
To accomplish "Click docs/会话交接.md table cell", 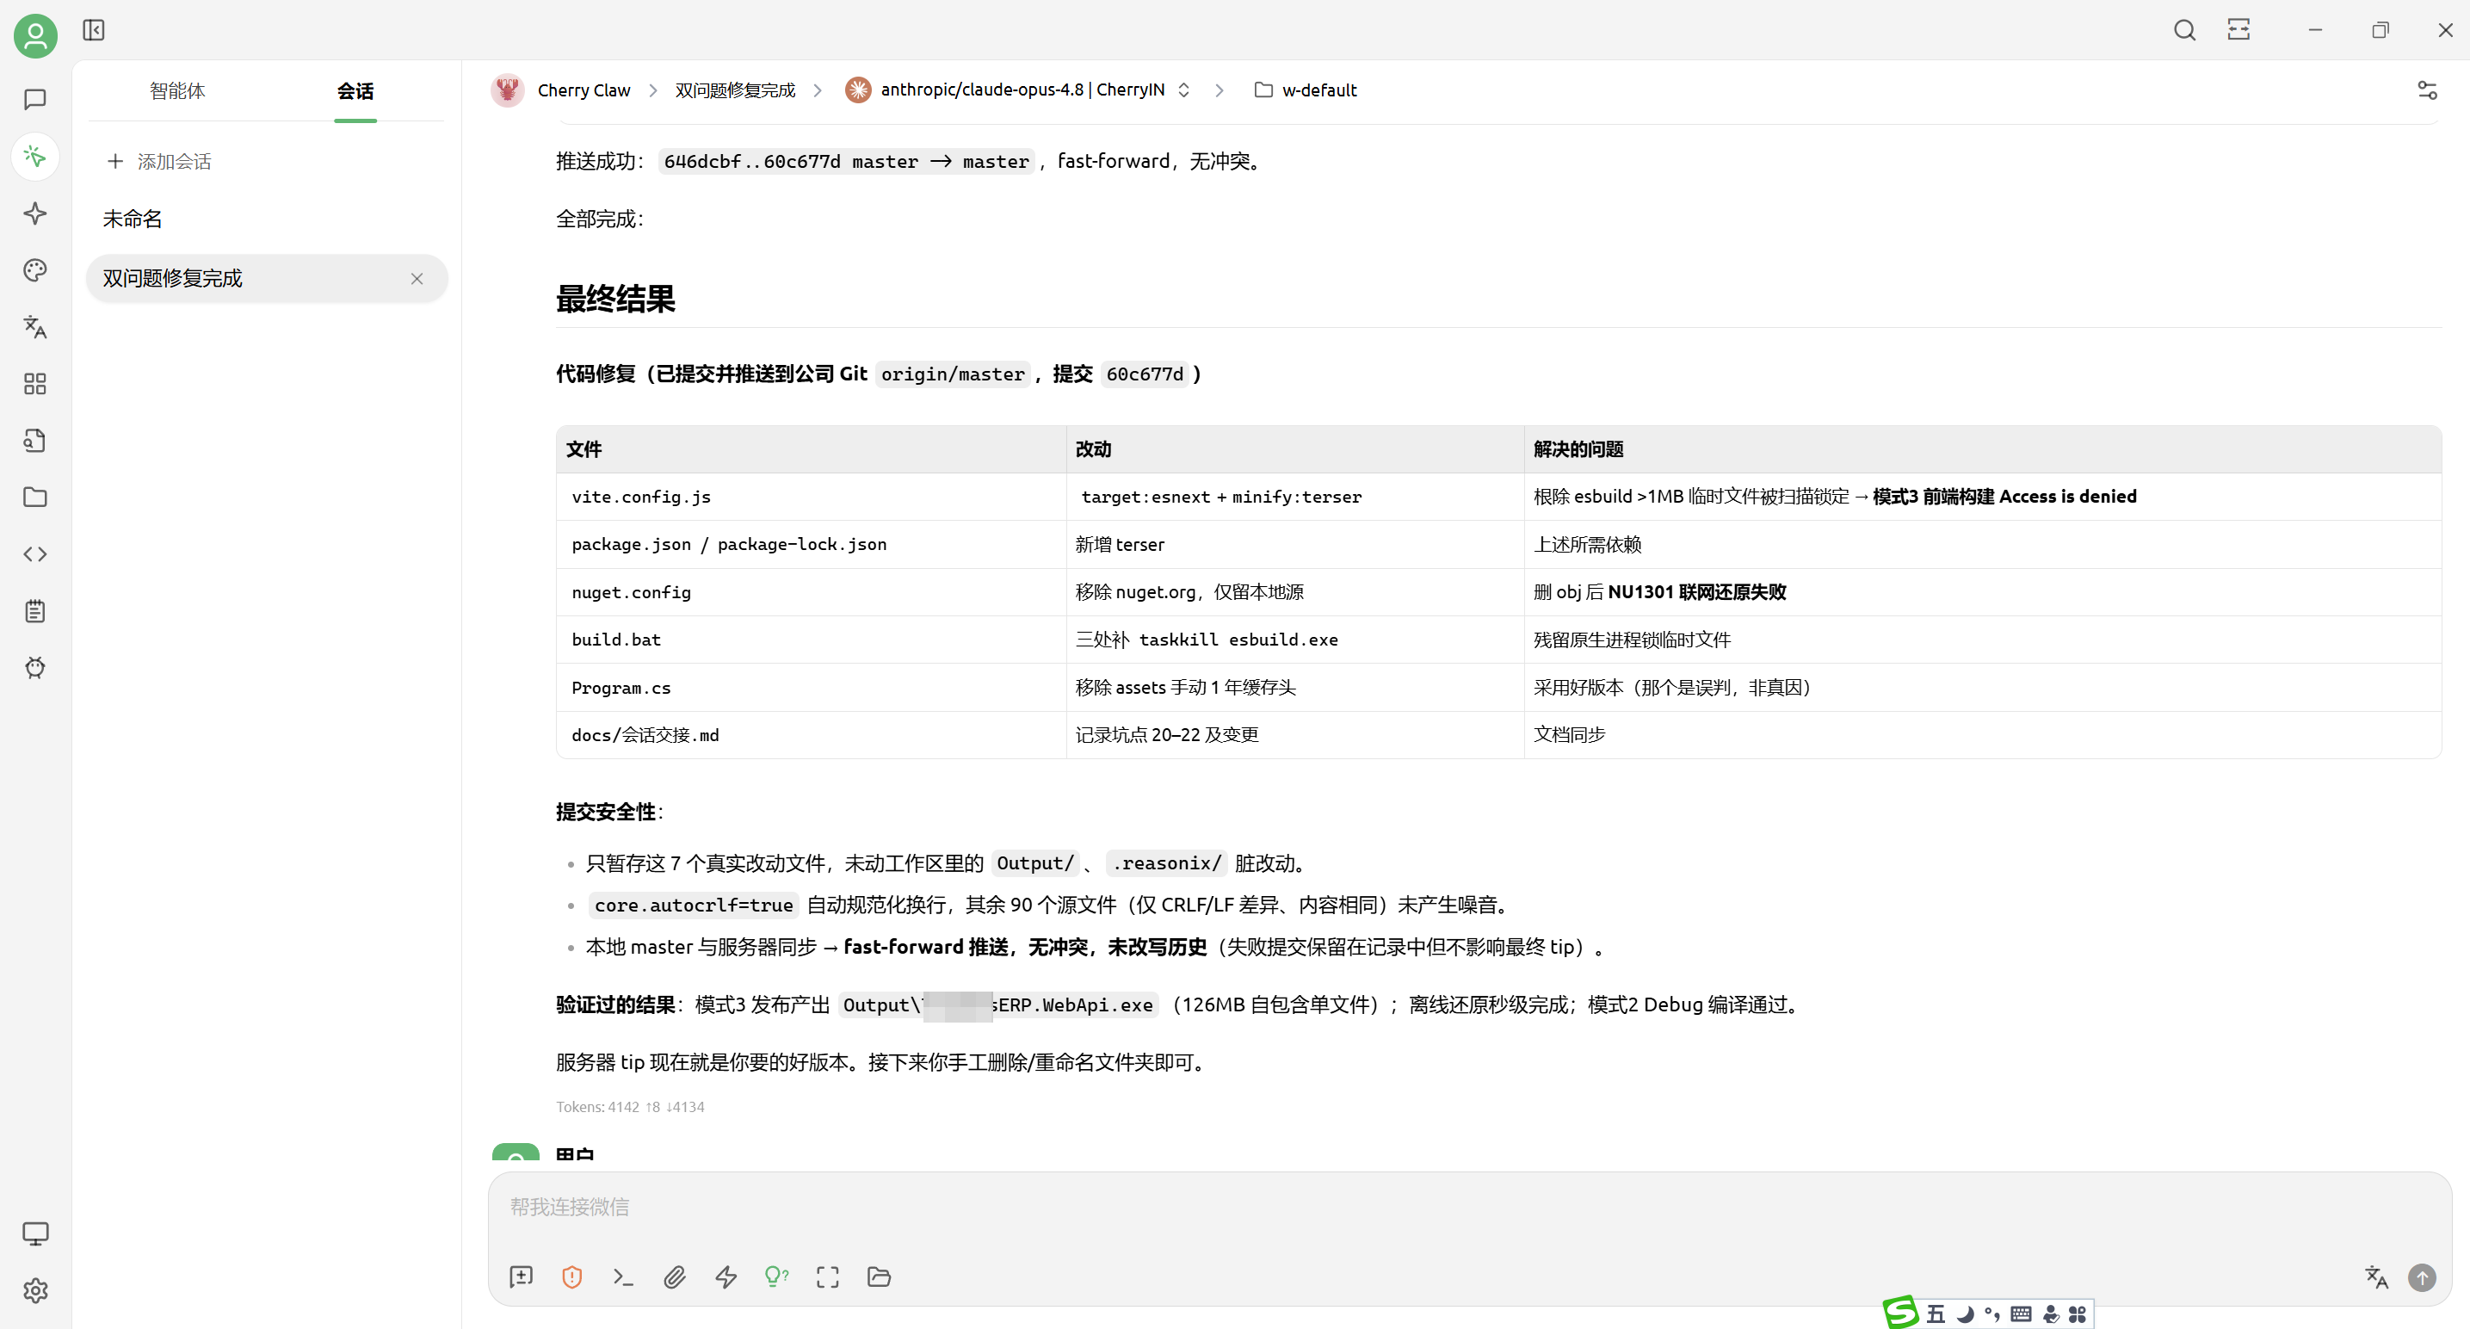I will click(812, 735).
